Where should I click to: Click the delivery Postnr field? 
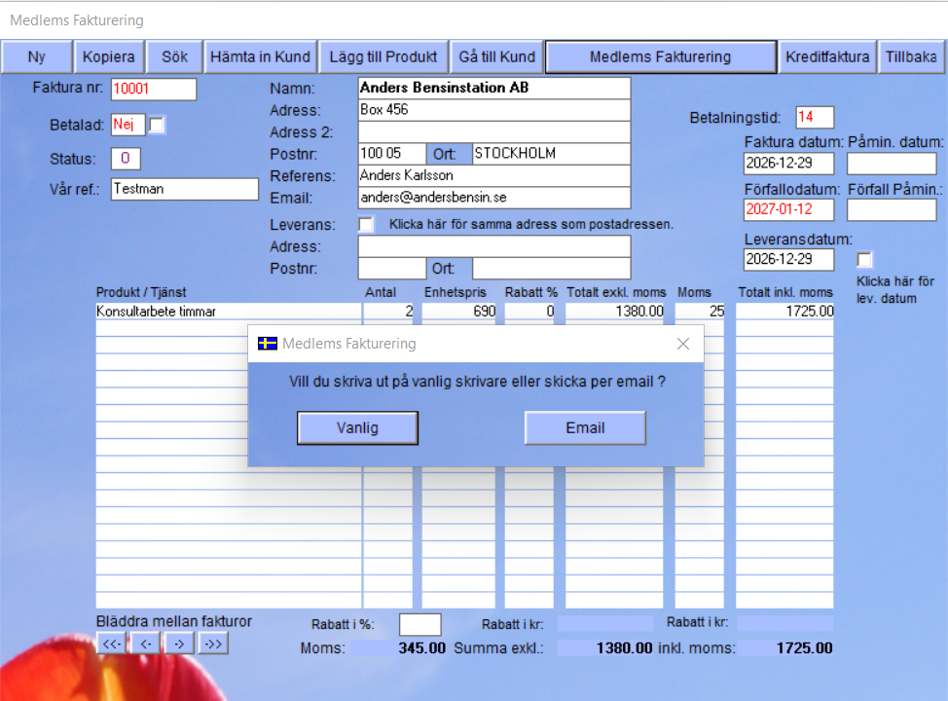(x=392, y=269)
